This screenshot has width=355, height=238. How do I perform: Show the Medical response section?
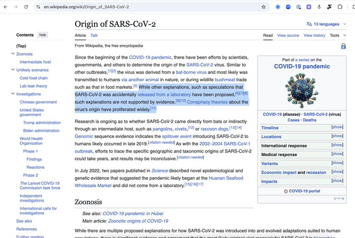click(x=337, y=154)
